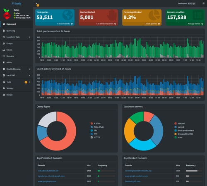Click the Pi-hole raspberry logo
Screen dimensions: 207x186
(x=7, y=14)
